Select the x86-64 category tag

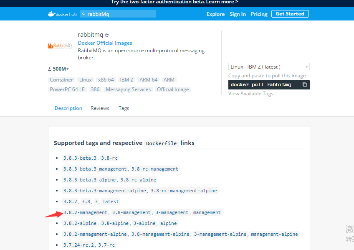[x=106, y=80]
